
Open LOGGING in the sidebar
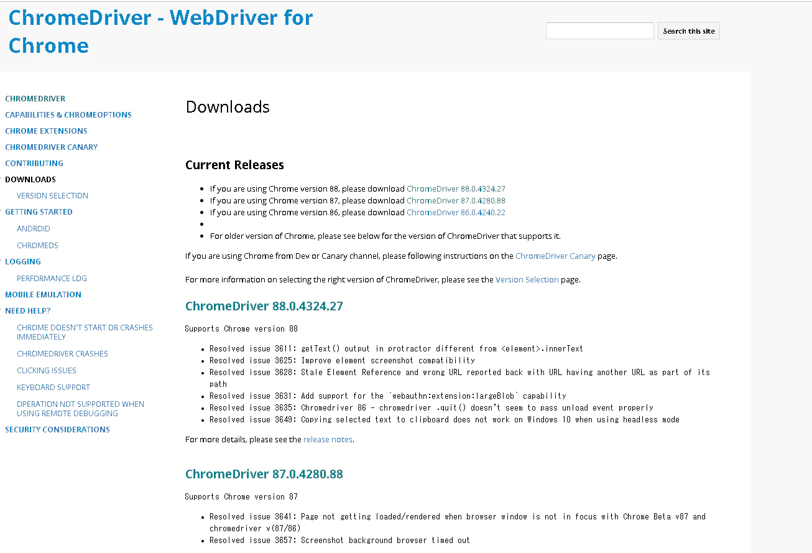[x=23, y=261]
